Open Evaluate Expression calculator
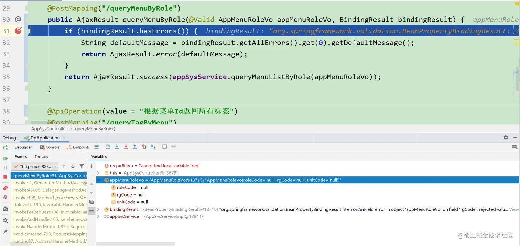This screenshot has height=246, width=520. (164, 147)
